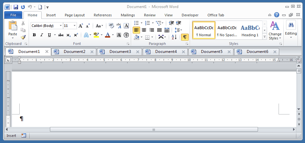Increase paragraph indent

point(178,23)
